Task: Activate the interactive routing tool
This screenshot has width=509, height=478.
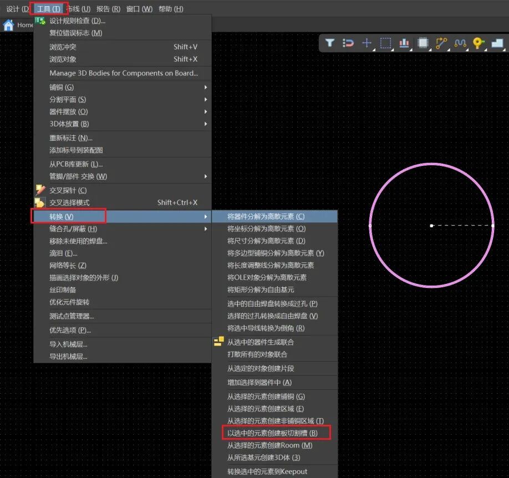Action: (441, 43)
